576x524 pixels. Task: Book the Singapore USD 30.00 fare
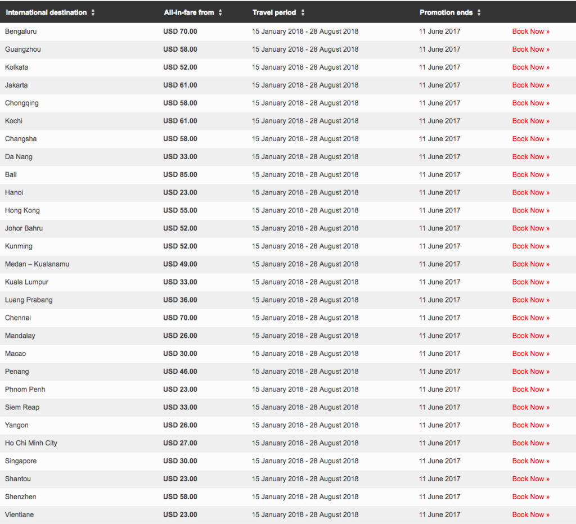[530, 461]
